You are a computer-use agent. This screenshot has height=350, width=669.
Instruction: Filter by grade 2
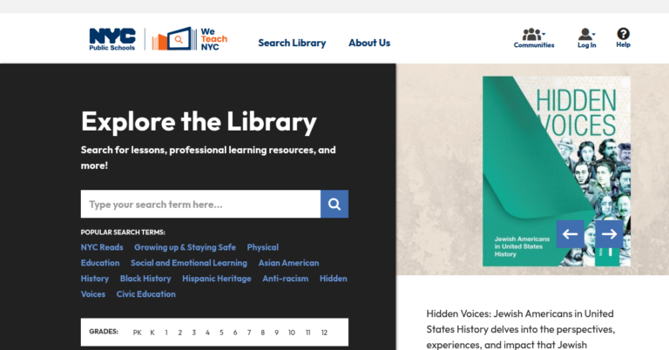(180, 333)
